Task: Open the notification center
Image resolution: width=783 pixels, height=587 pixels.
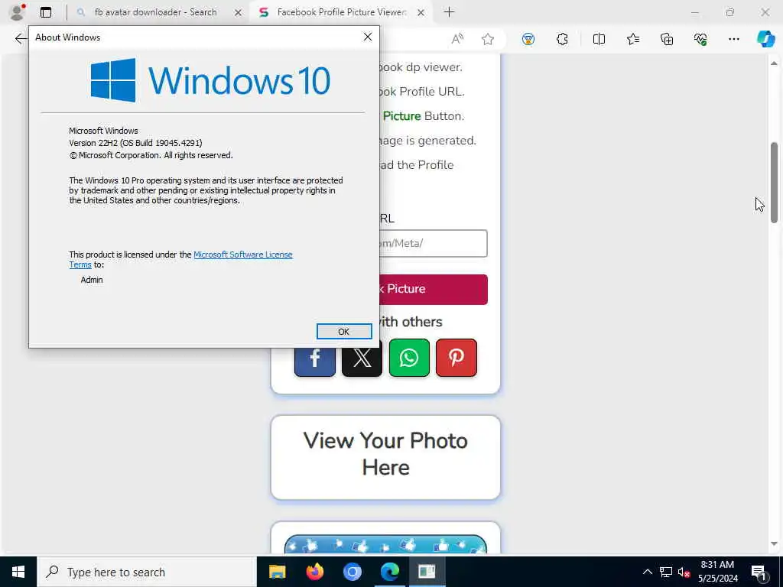Action: coord(759,572)
